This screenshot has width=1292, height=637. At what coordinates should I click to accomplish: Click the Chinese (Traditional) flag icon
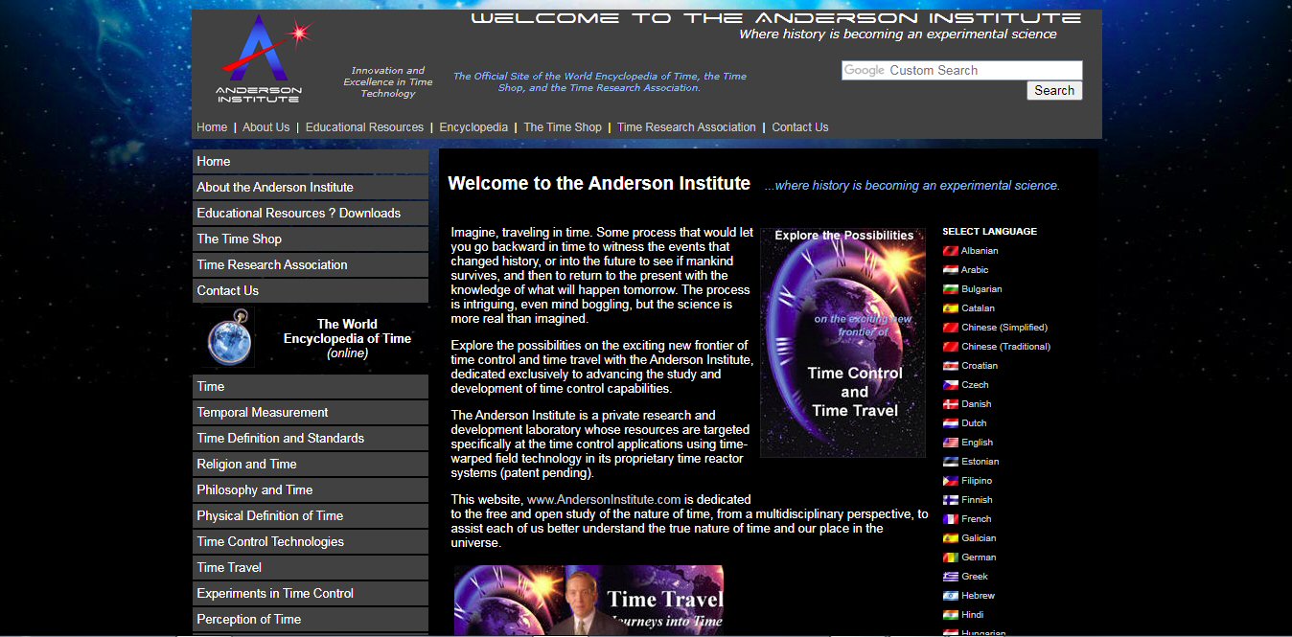(951, 347)
